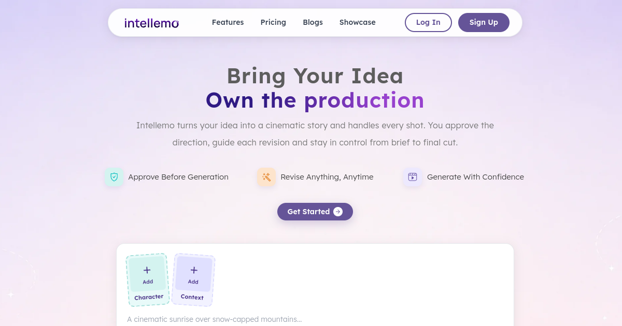Click the arrow icon in Get Started
Viewport: 622px width, 326px height.
tap(338, 212)
